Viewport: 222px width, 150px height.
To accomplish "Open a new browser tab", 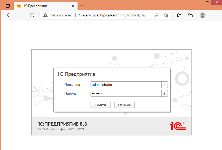I will pyautogui.click(x=82, y=6).
